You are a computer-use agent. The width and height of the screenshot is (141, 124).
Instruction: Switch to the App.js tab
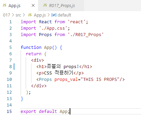click(15, 5)
